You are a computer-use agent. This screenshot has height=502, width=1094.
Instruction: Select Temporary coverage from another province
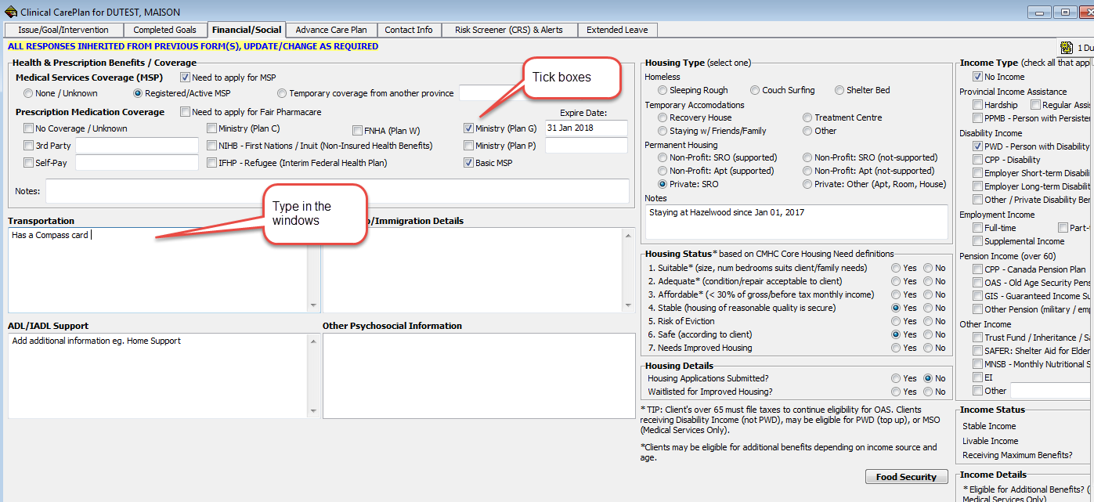pyautogui.click(x=281, y=92)
